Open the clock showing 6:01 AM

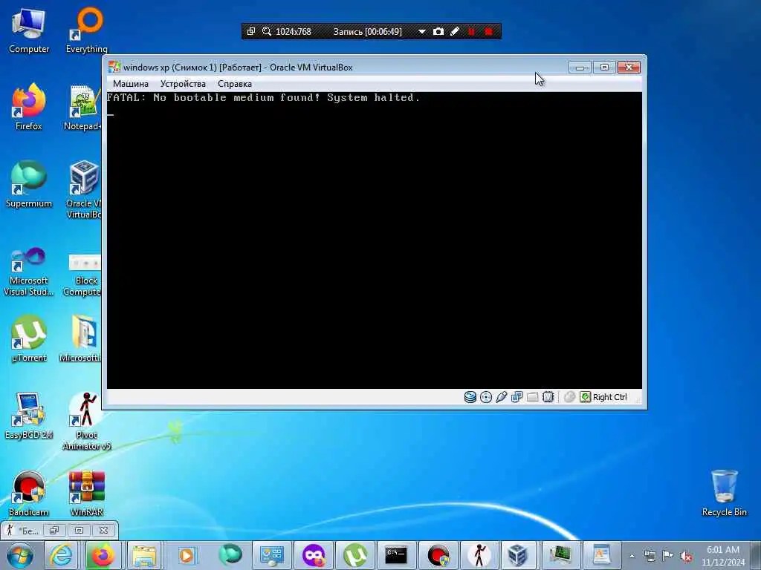click(x=722, y=556)
